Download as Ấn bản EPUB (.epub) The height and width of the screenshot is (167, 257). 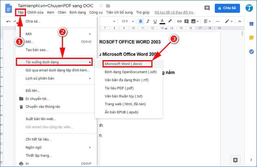coord(129,112)
